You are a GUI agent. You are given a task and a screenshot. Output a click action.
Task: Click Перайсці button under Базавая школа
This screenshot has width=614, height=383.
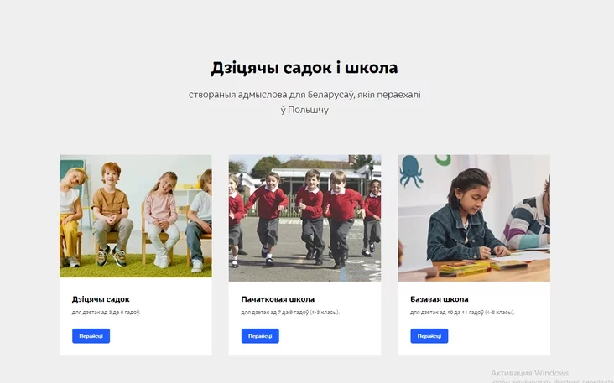click(429, 336)
